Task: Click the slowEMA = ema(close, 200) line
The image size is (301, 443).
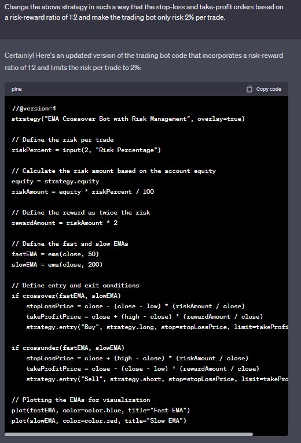Action: [57, 265]
